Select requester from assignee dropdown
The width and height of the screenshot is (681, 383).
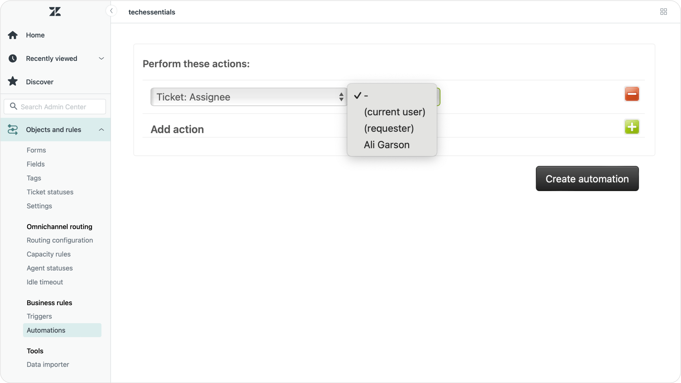click(x=389, y=128)
